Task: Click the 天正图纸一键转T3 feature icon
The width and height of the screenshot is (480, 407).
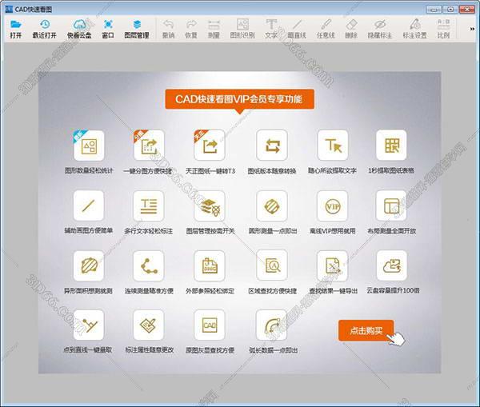Action: coord(210,146)
